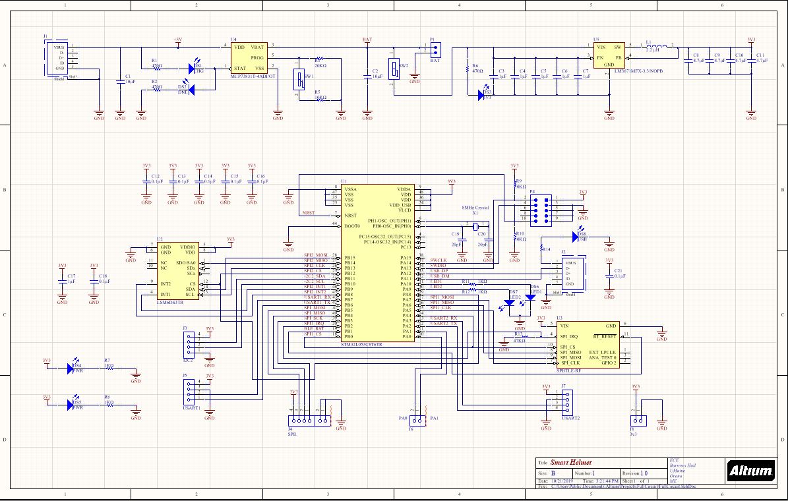This screenshot has width=788, height=501.
Task: Click the SWCLK net label on PA14
Action: (439, 260)
